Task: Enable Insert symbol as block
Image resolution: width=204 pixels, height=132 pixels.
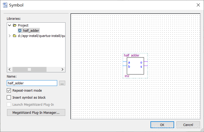Action: [9, 97]
